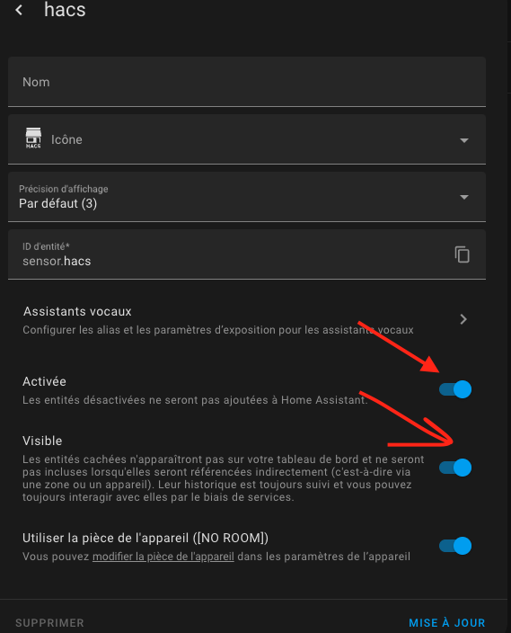
Task: Click the Configurer les alias description text
Action: coord(218,330)
